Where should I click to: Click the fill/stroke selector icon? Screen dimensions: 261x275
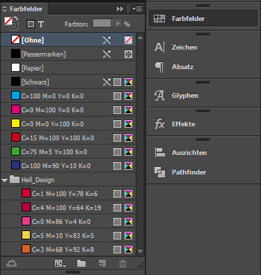[x=10, y=24]
